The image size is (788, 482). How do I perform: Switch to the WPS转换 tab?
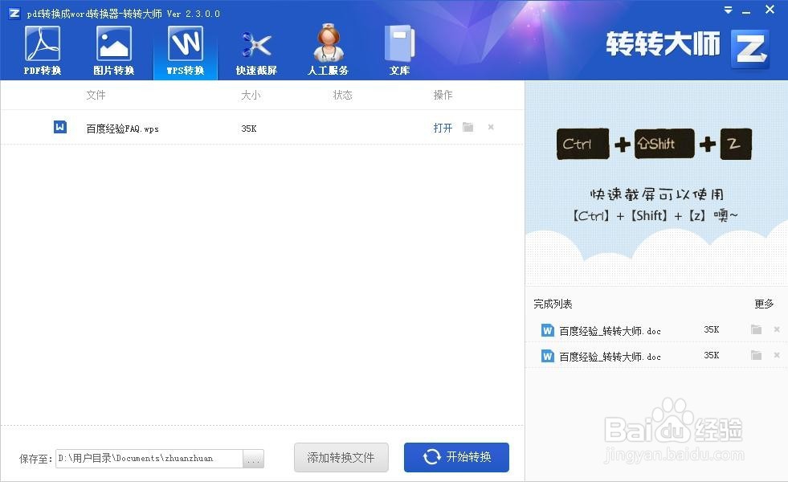click(185, 47)
